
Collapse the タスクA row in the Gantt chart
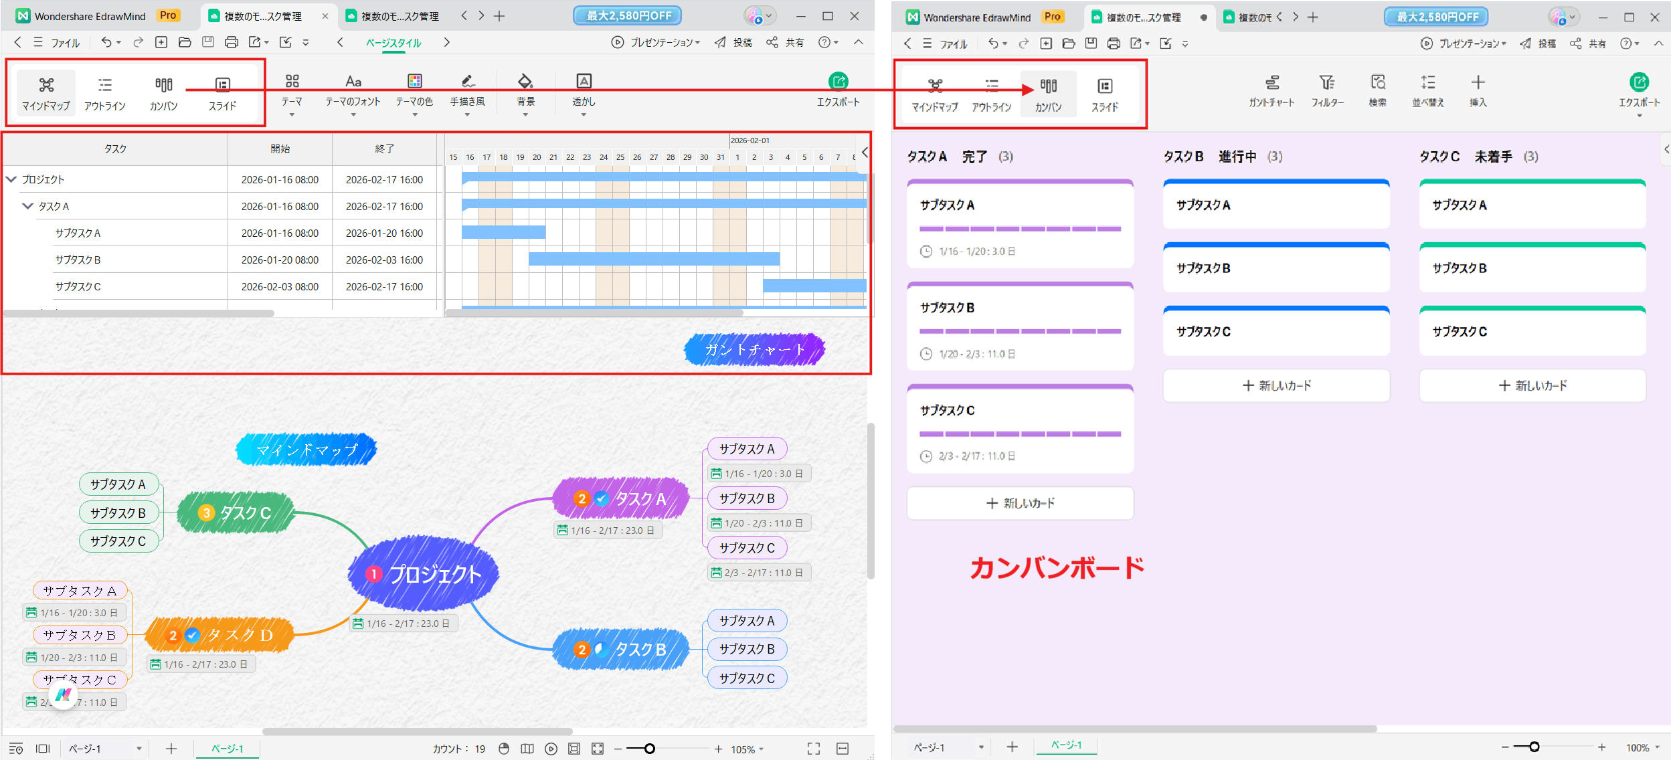pyautogui.click(x=27, y=206)
